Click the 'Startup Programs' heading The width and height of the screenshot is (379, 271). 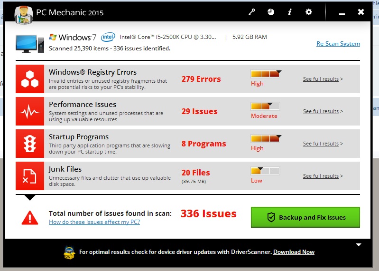coord(79,137)
